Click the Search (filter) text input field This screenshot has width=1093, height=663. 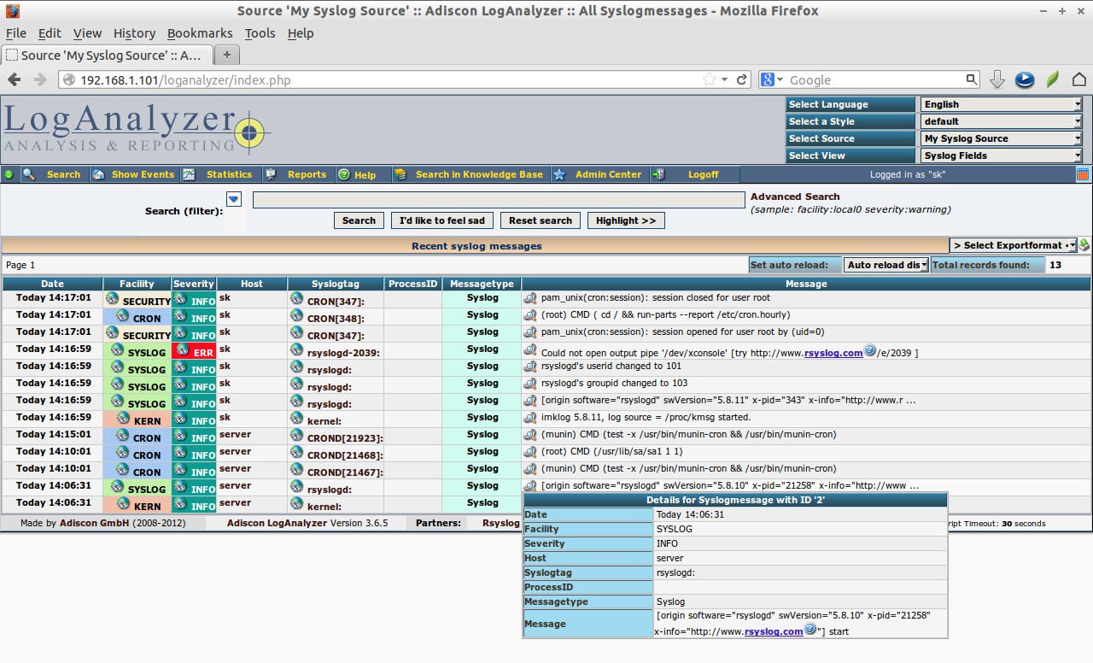(499, 199)
